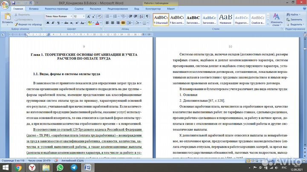Viewport: 307px width, 172px height.
Task: Switch to the Вставка tab
Action: 34,9
